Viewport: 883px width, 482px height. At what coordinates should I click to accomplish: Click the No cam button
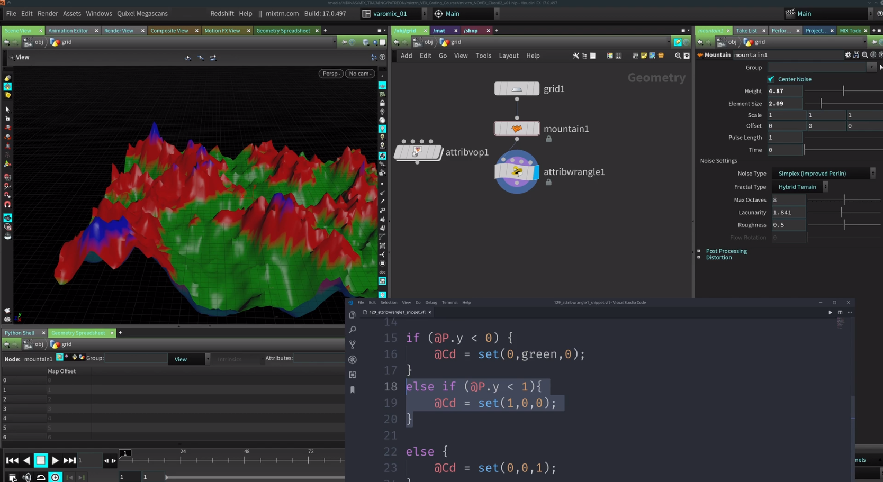[359, 74]
